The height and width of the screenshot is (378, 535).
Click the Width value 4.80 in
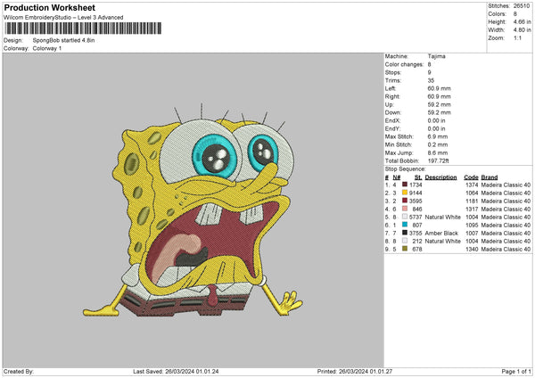[523, 30]
